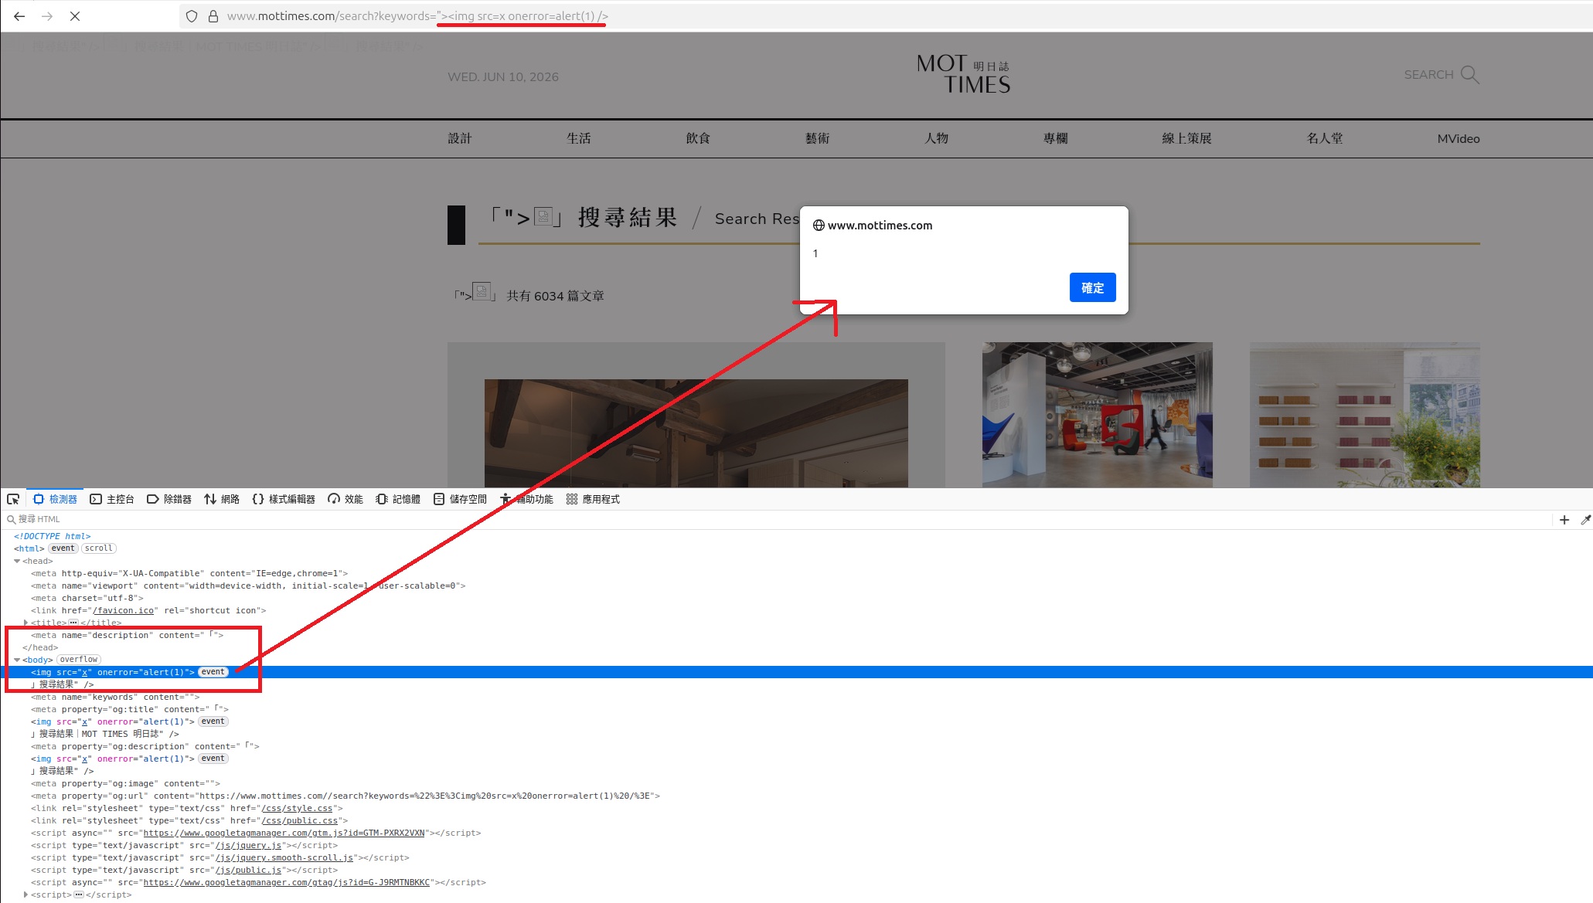Open the 線上策展 navigation section
Viewport: 1593px width, 903px height.
pos(1186,138)
